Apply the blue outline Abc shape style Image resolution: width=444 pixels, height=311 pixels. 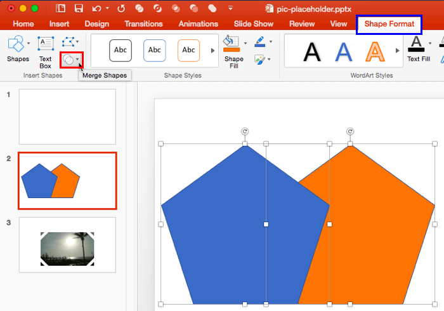coord(154,50)
